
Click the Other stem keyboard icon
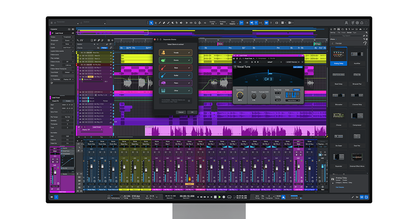tap(163, 90)
